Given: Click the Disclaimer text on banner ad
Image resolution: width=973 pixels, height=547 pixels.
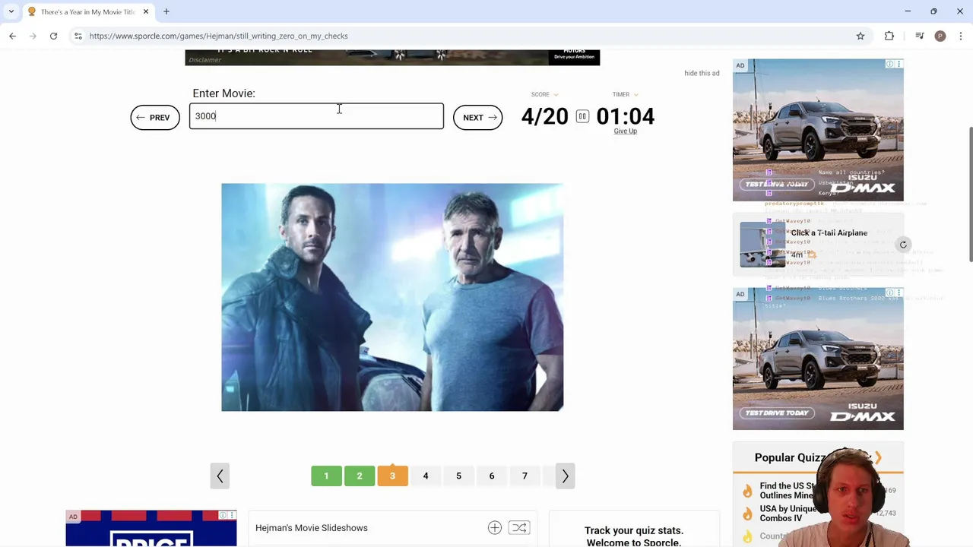Looking at the screenshot, I should tap(204, 60).
